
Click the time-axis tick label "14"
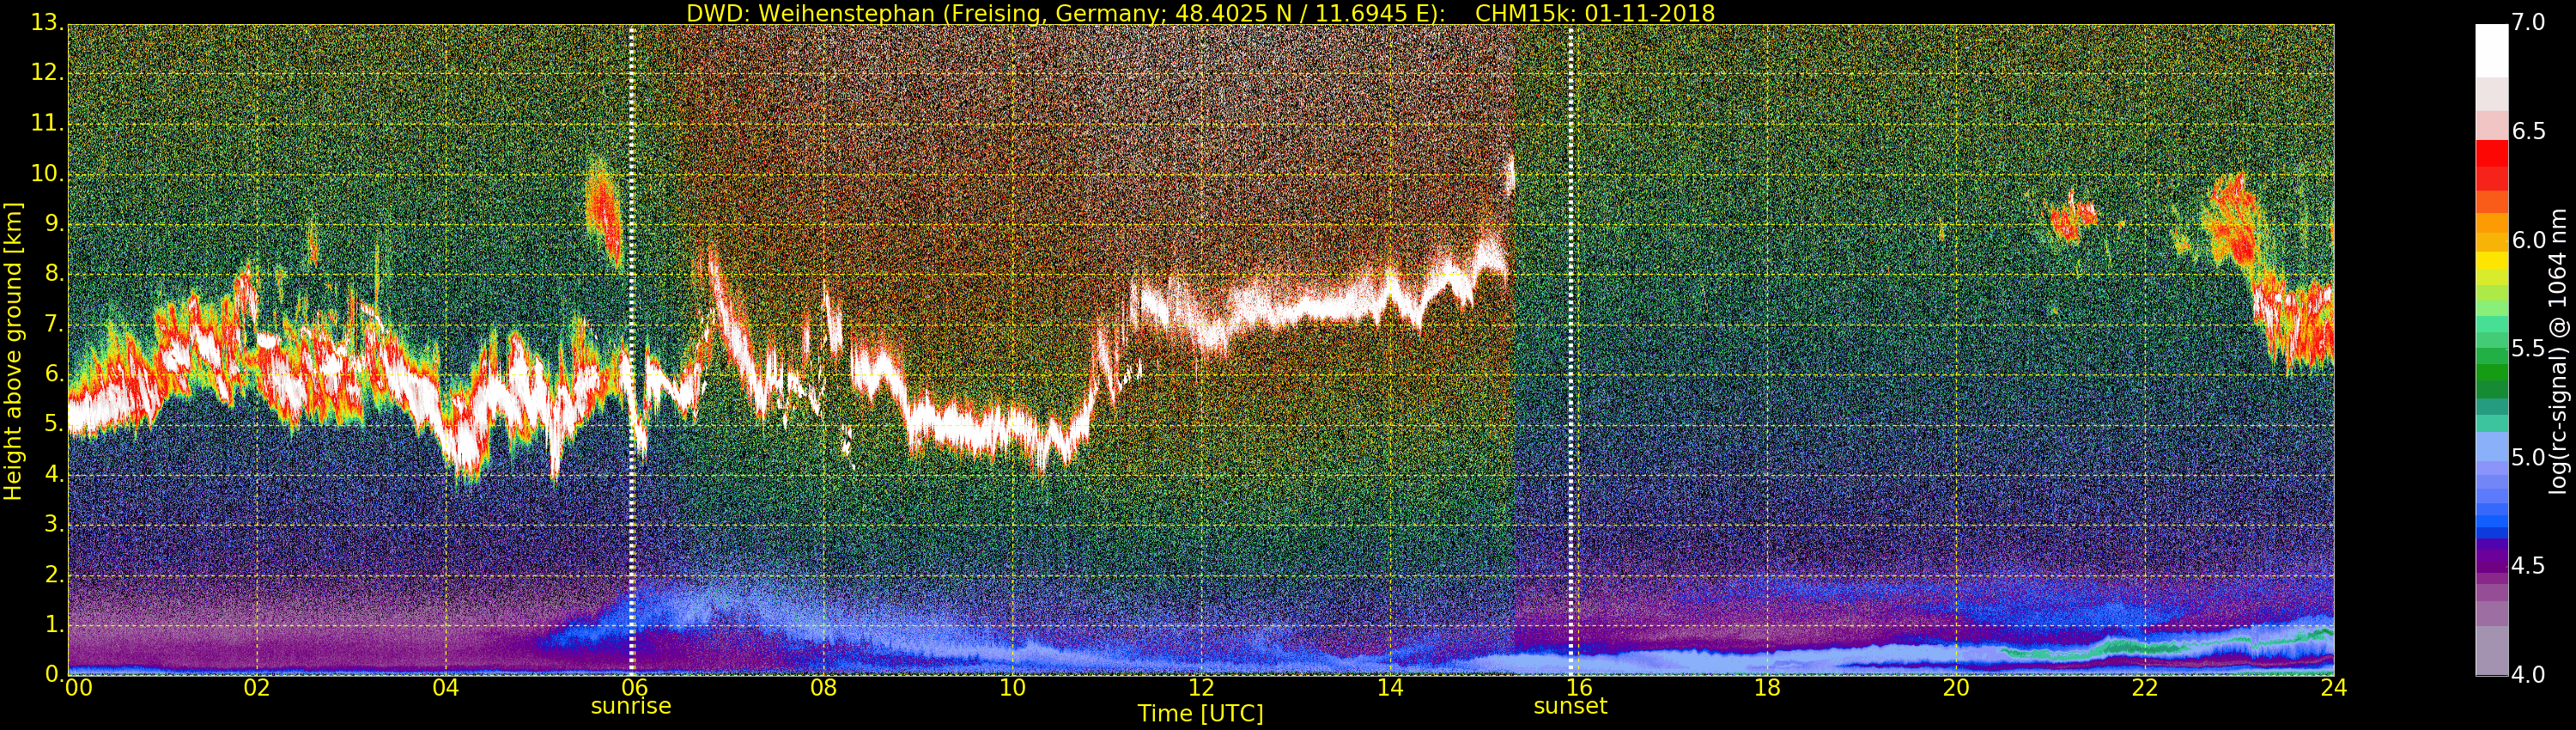pos(1390,687)
